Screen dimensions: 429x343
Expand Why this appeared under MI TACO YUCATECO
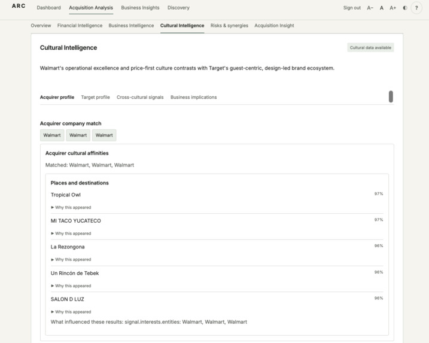coord(71,233)
